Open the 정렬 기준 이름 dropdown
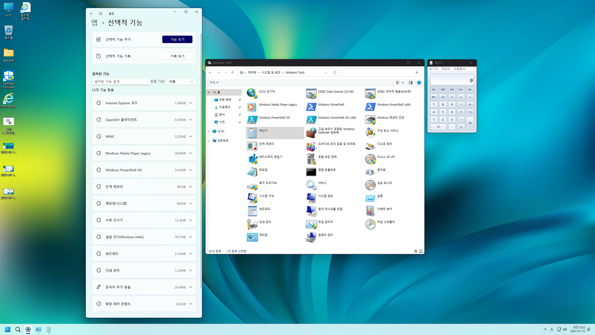Screen dimensions: 595x335 (181, 81)
